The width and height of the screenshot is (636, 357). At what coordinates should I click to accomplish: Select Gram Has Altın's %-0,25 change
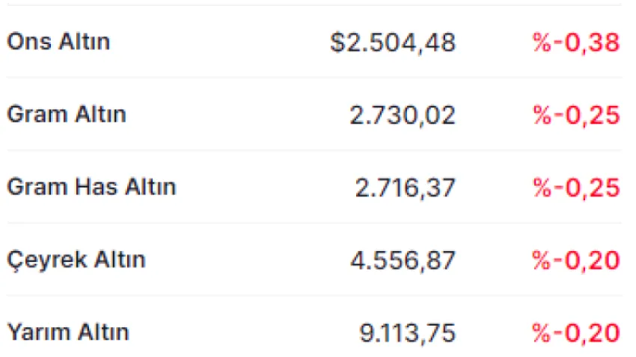(576, 188)
